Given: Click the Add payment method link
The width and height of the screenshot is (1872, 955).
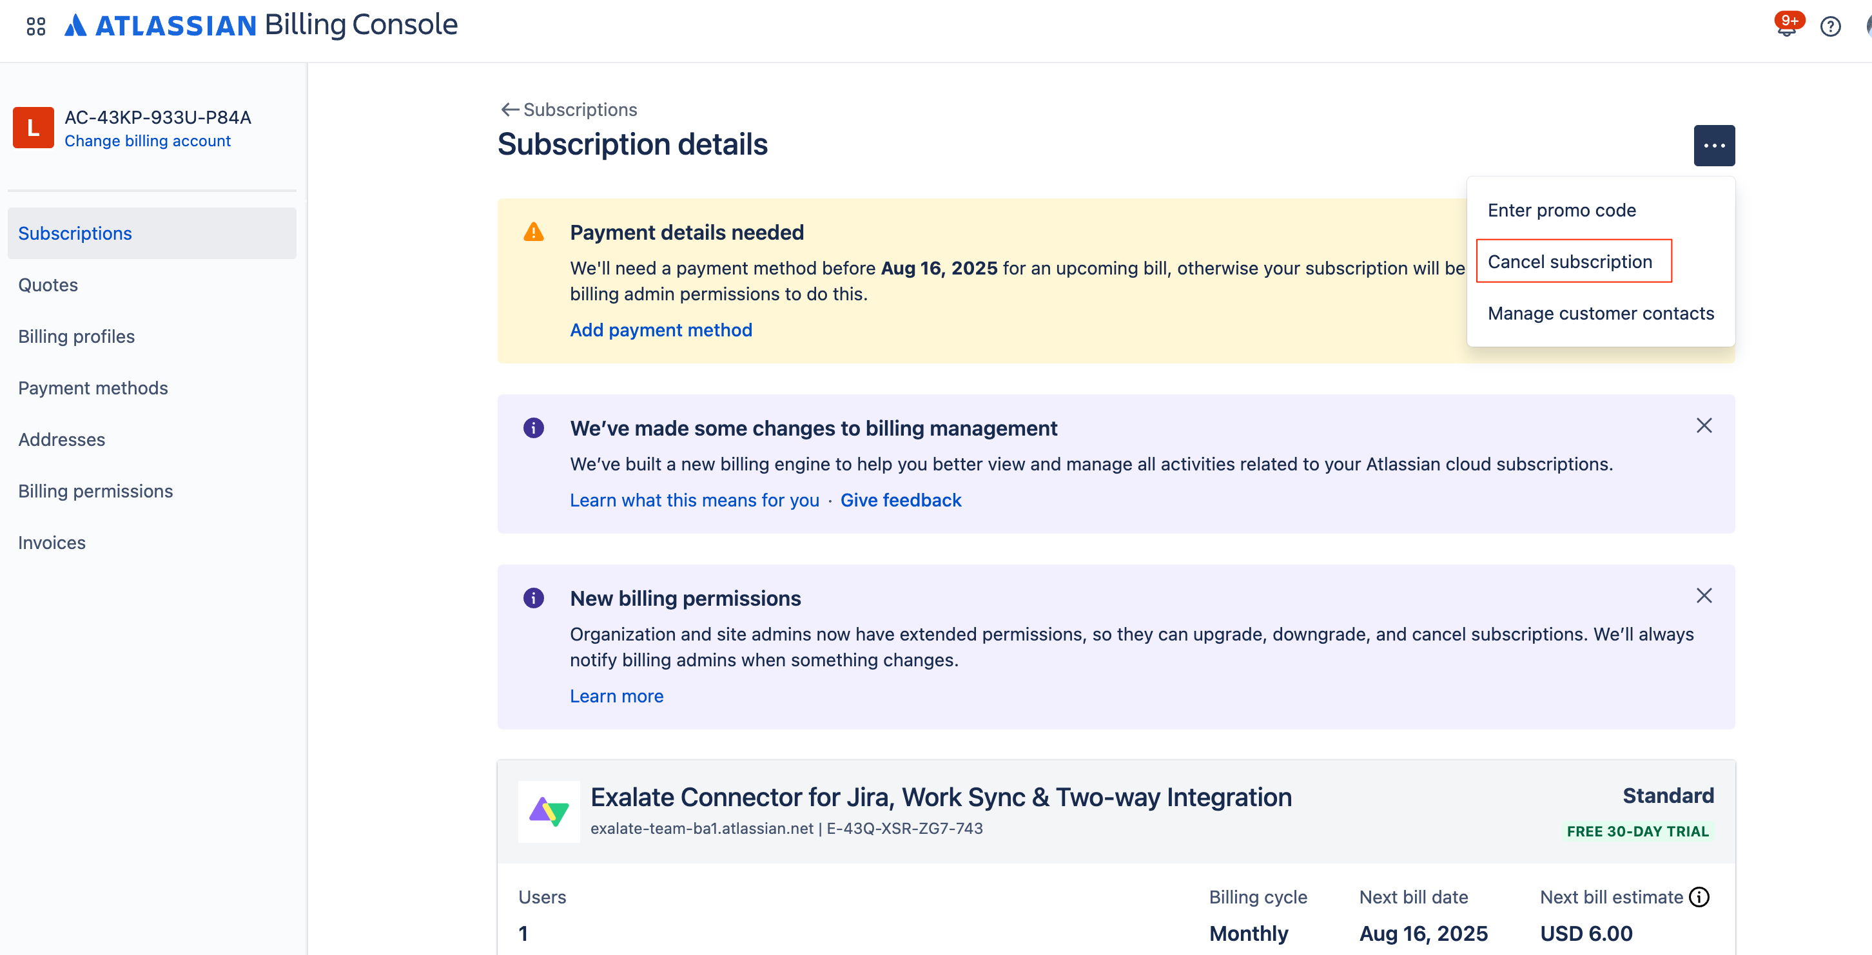Looking at the screenshot, I should (661, 330).
